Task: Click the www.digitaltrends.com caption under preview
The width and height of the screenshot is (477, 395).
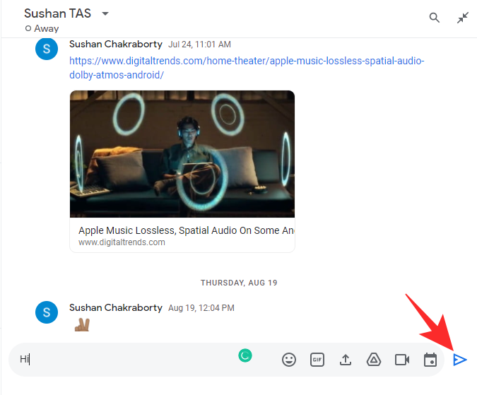Action: (122, 242)
